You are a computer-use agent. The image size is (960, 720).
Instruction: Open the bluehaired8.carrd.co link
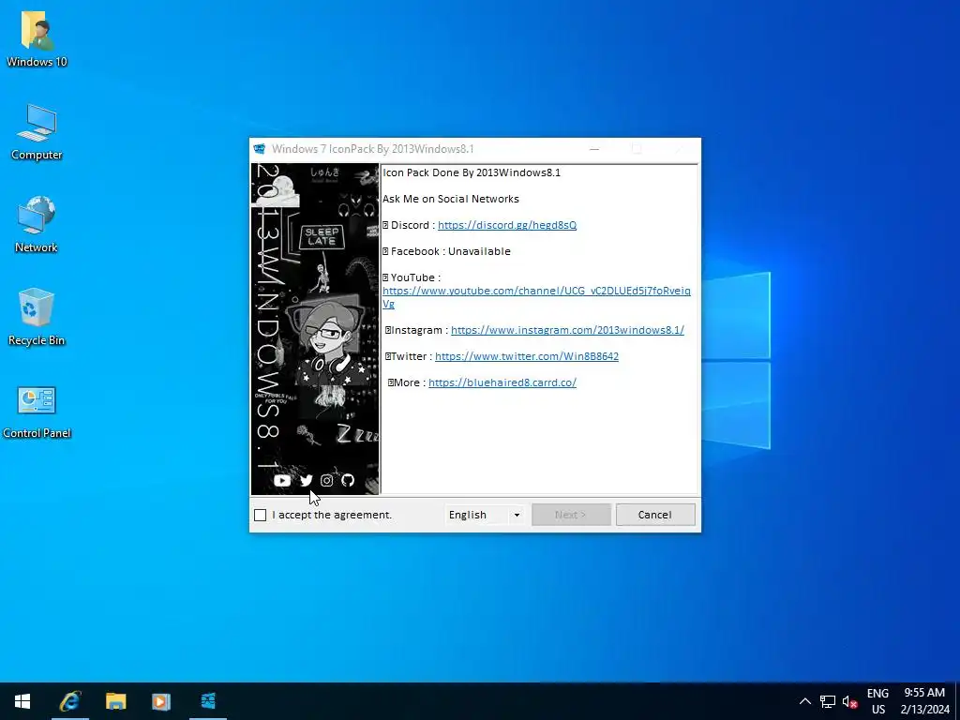502,382
